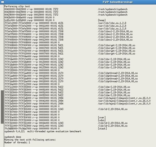Select the address range 7f7f310000-7f7f311000

(x=18, y=123)
